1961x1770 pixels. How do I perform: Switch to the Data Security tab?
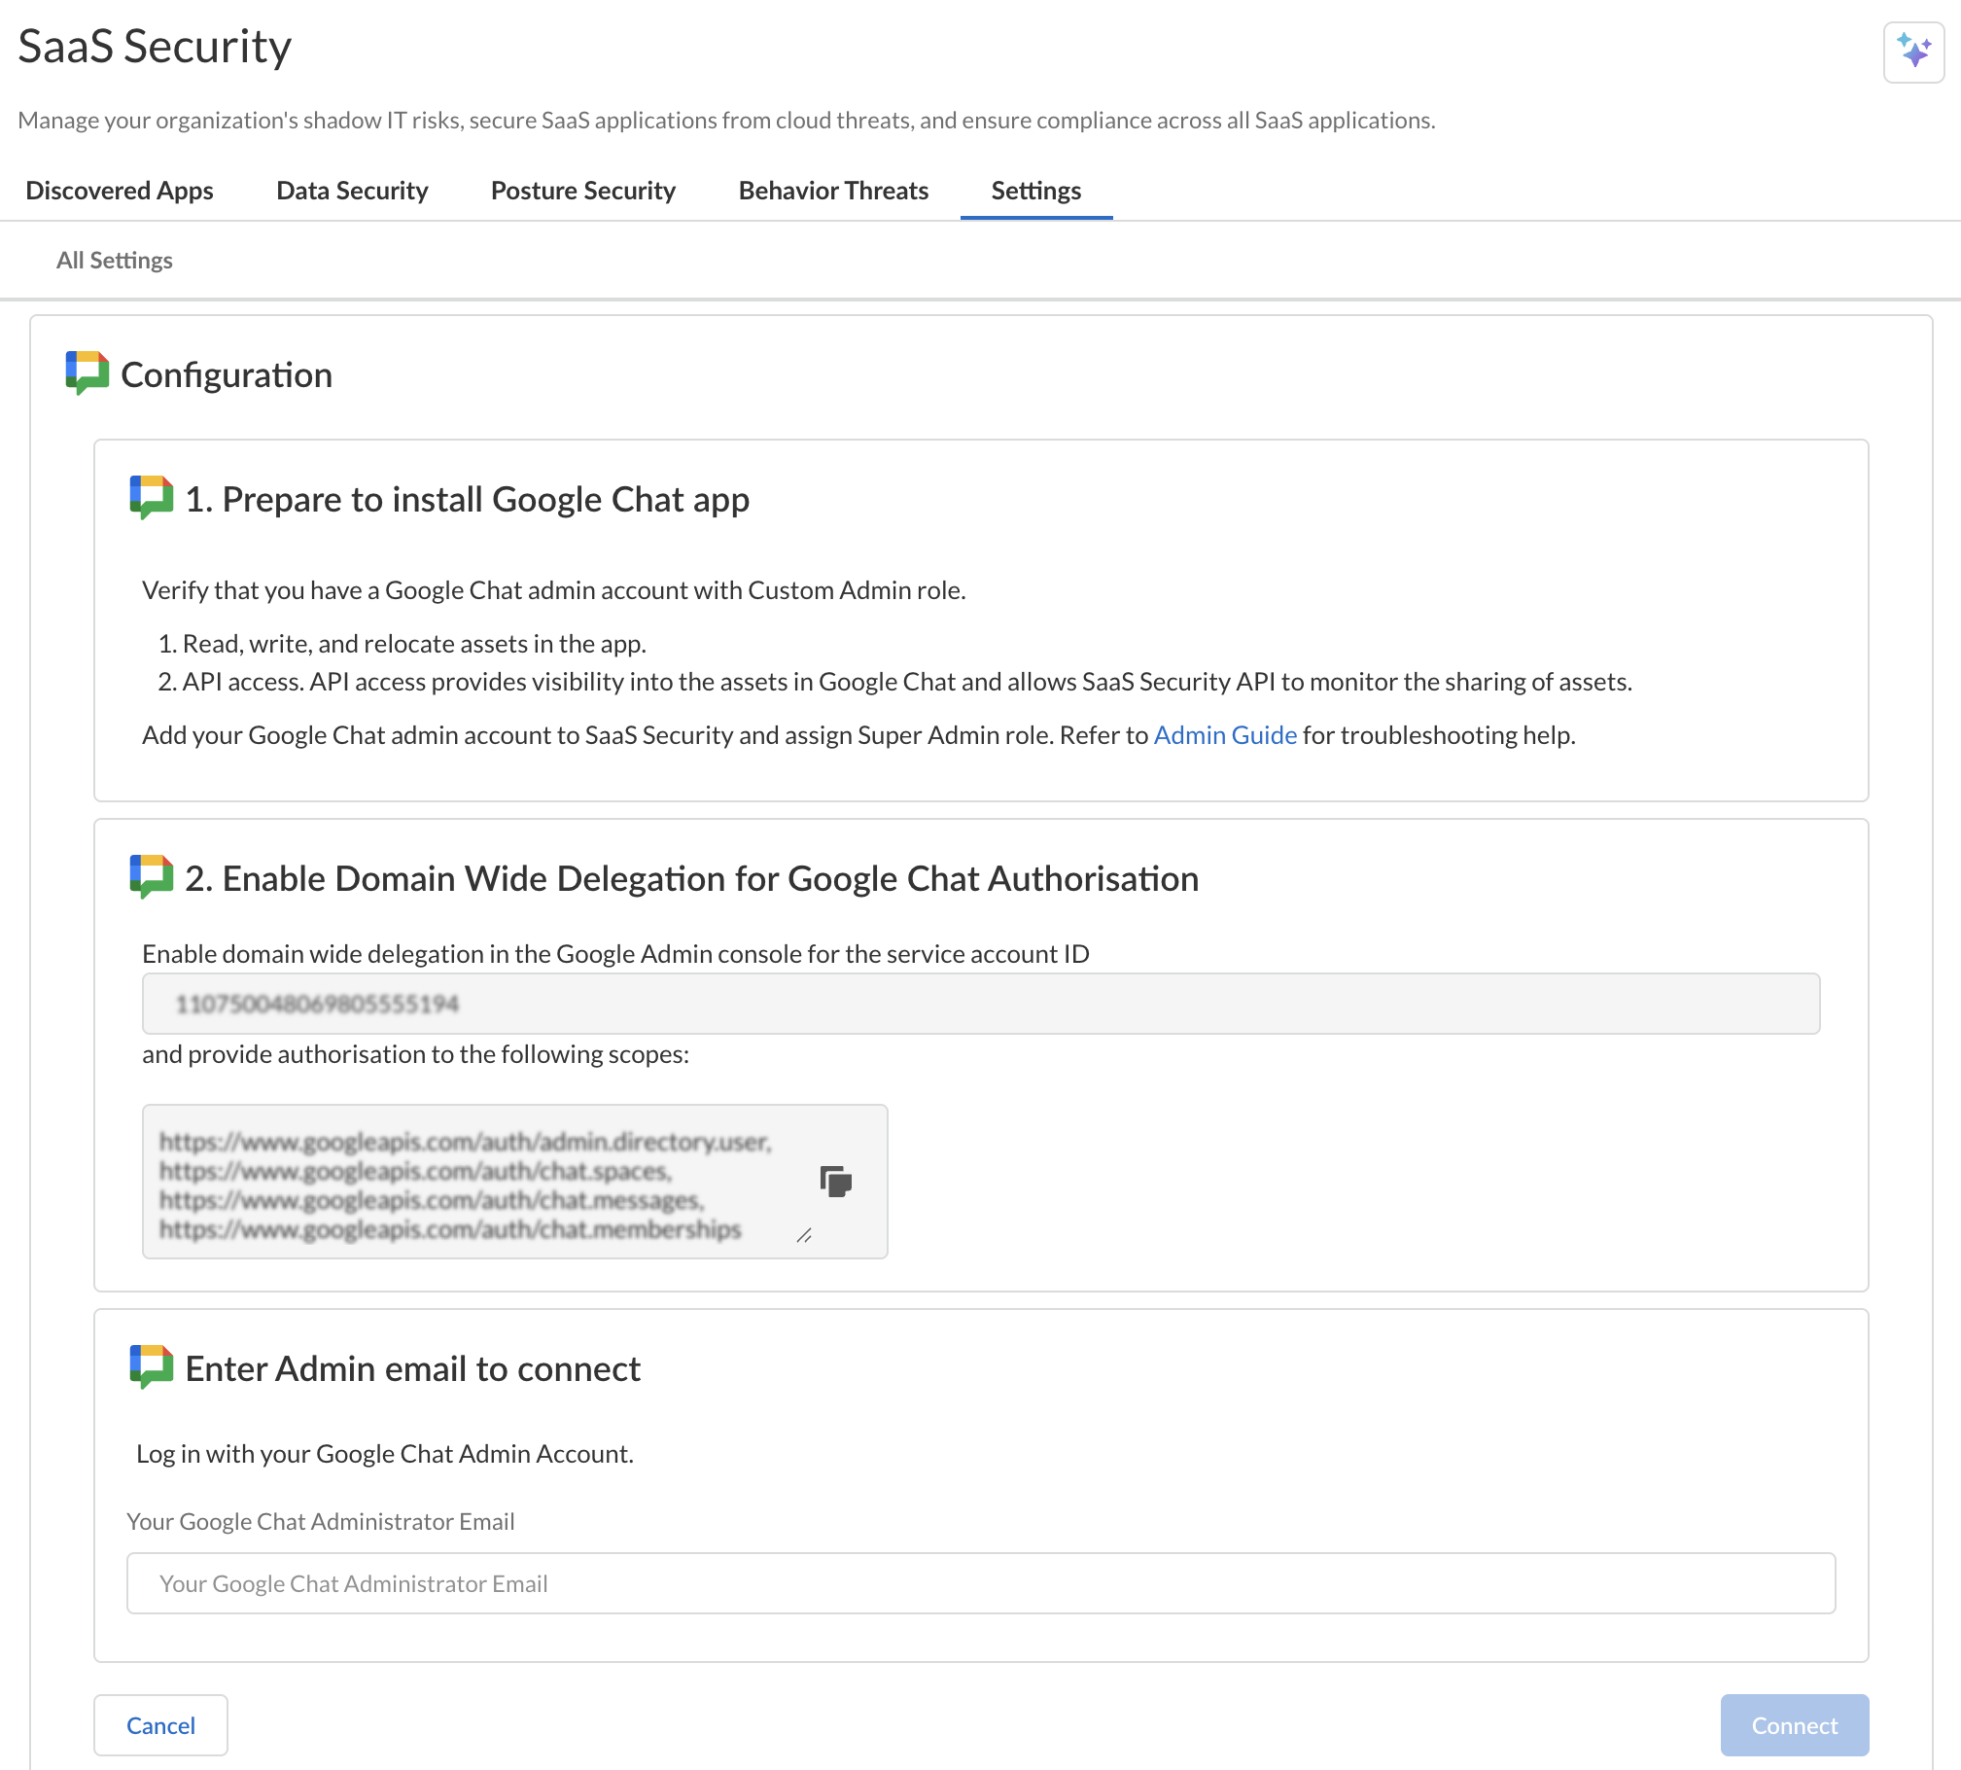[x=352, y=191]
